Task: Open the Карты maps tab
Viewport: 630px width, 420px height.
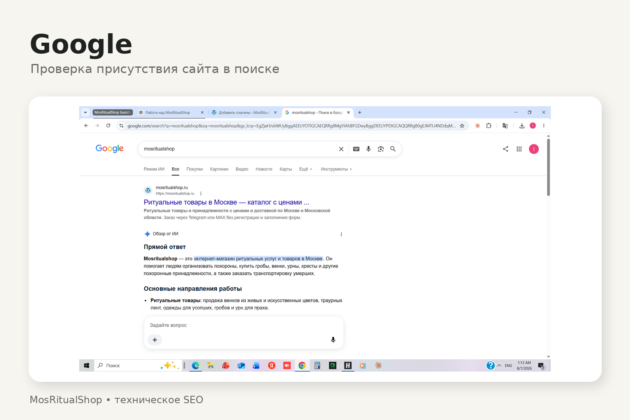Action: pyautogui.click(x=285, y=169)
